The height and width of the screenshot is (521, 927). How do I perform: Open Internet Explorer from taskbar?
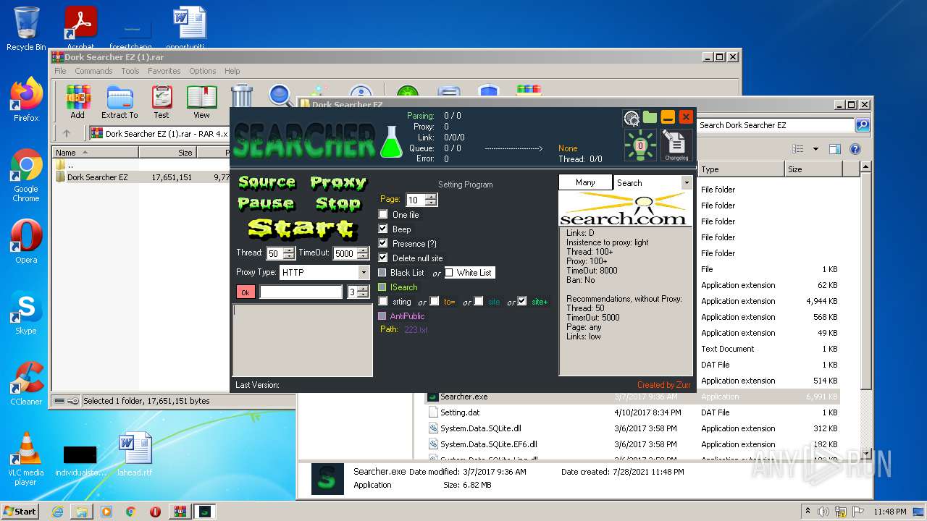(x=57, y=512)
